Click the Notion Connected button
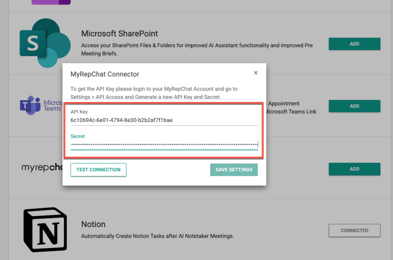 354,230
